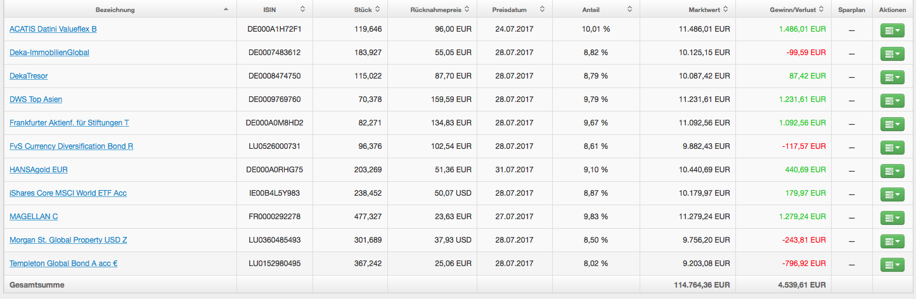Viewport: 916px width, 299px height.
Task: Sort table by Rücknahmepreis column
Action: coord(431,10)
